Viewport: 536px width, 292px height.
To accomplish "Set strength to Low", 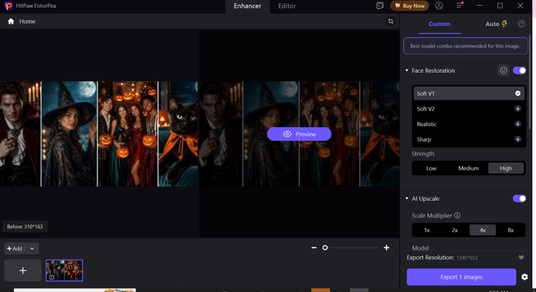I will tap(431, 168).
